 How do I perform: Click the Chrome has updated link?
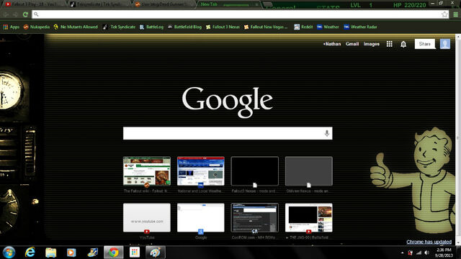(429, 242)
